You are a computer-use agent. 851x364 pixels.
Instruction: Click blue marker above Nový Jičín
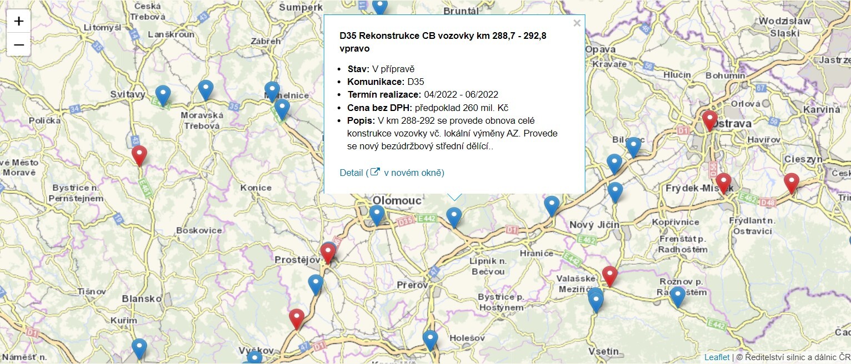pos(615,193)
